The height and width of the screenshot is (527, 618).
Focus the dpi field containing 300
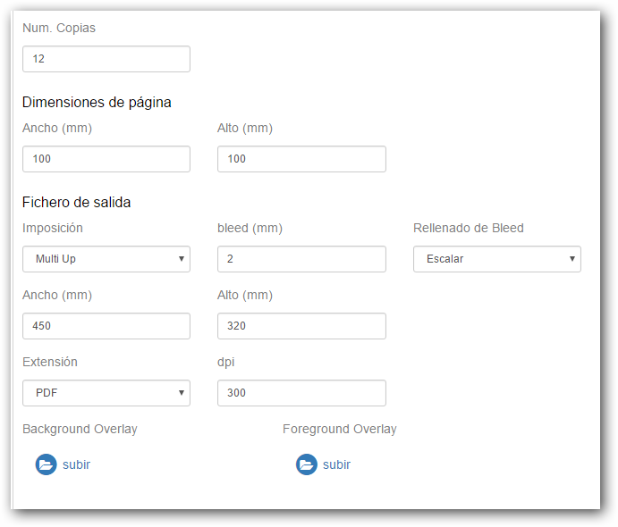301,393
